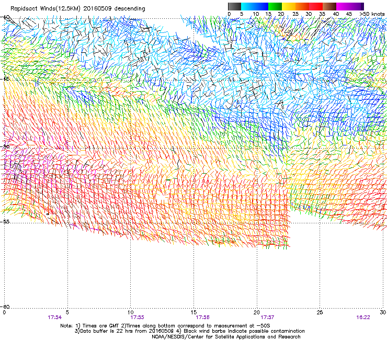Click the green 15-20 knots legend swatch
The image size is (387, 340).
(275, 6)
